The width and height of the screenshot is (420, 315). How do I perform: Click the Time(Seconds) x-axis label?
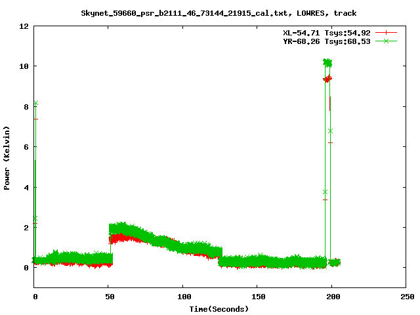219,309
